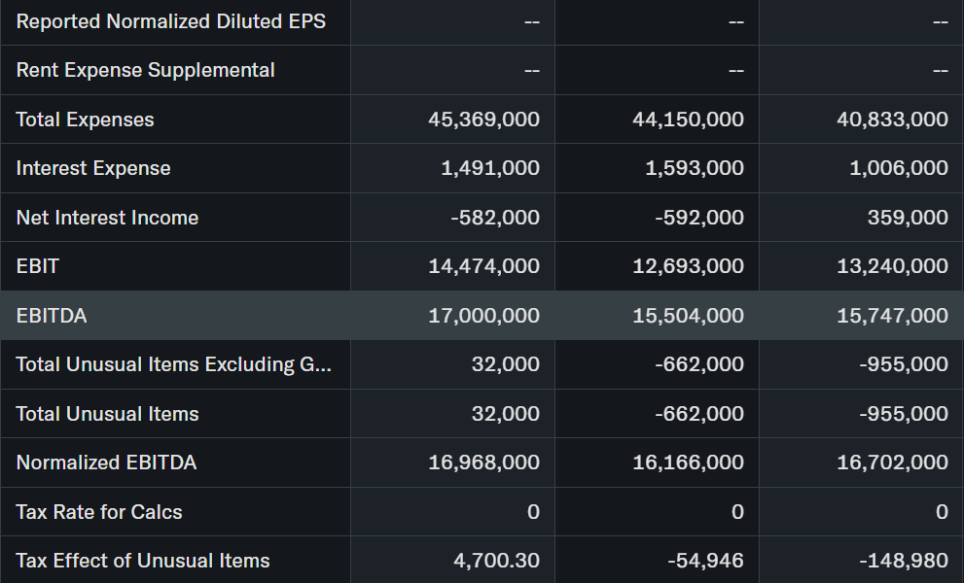Click the EBIT value 12,693,000
The width and height of the screenshot is (964, 583).
689,266
